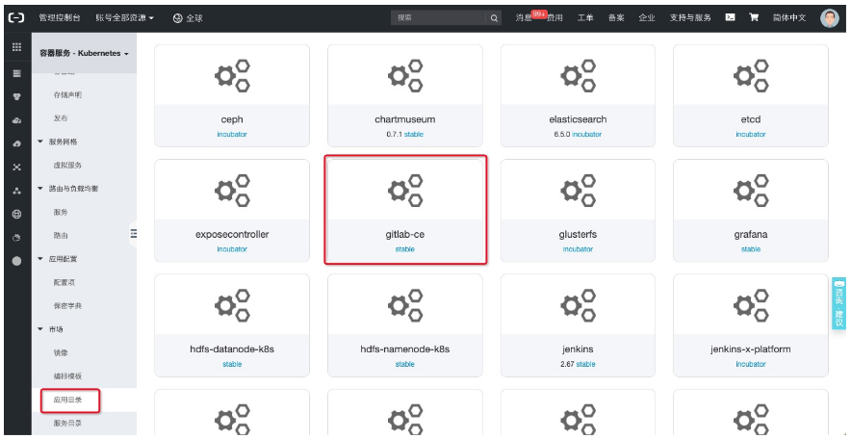Select 存储声明 in the sidebar
The width and height of the screenshot is (851, 439).
pos(67,95)
